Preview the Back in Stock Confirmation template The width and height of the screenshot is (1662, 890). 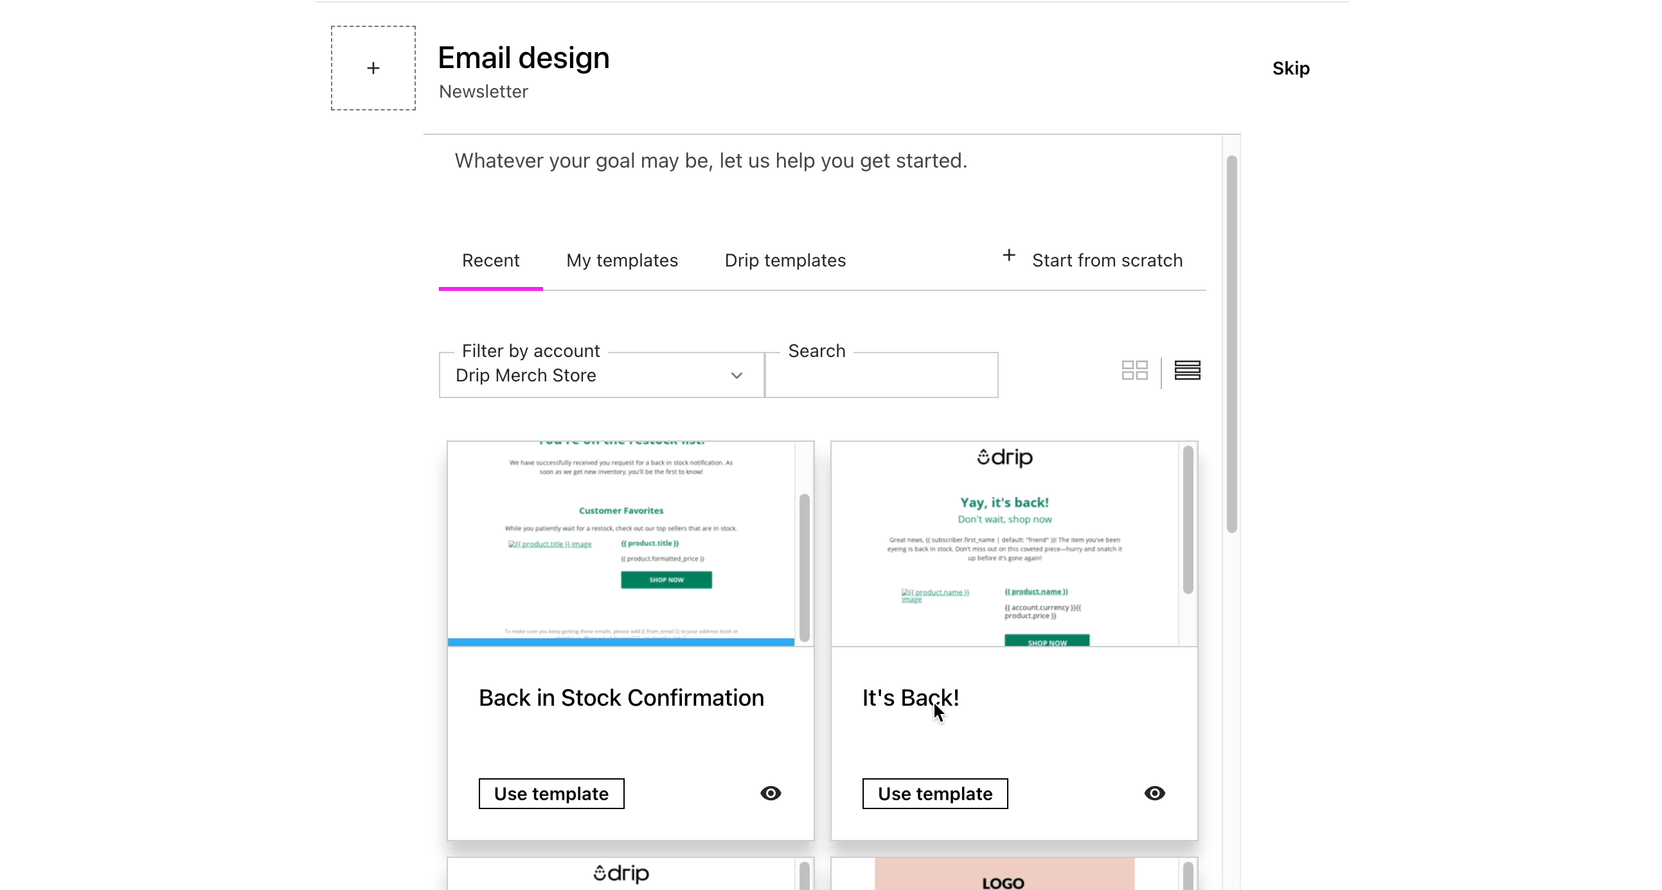771,792
